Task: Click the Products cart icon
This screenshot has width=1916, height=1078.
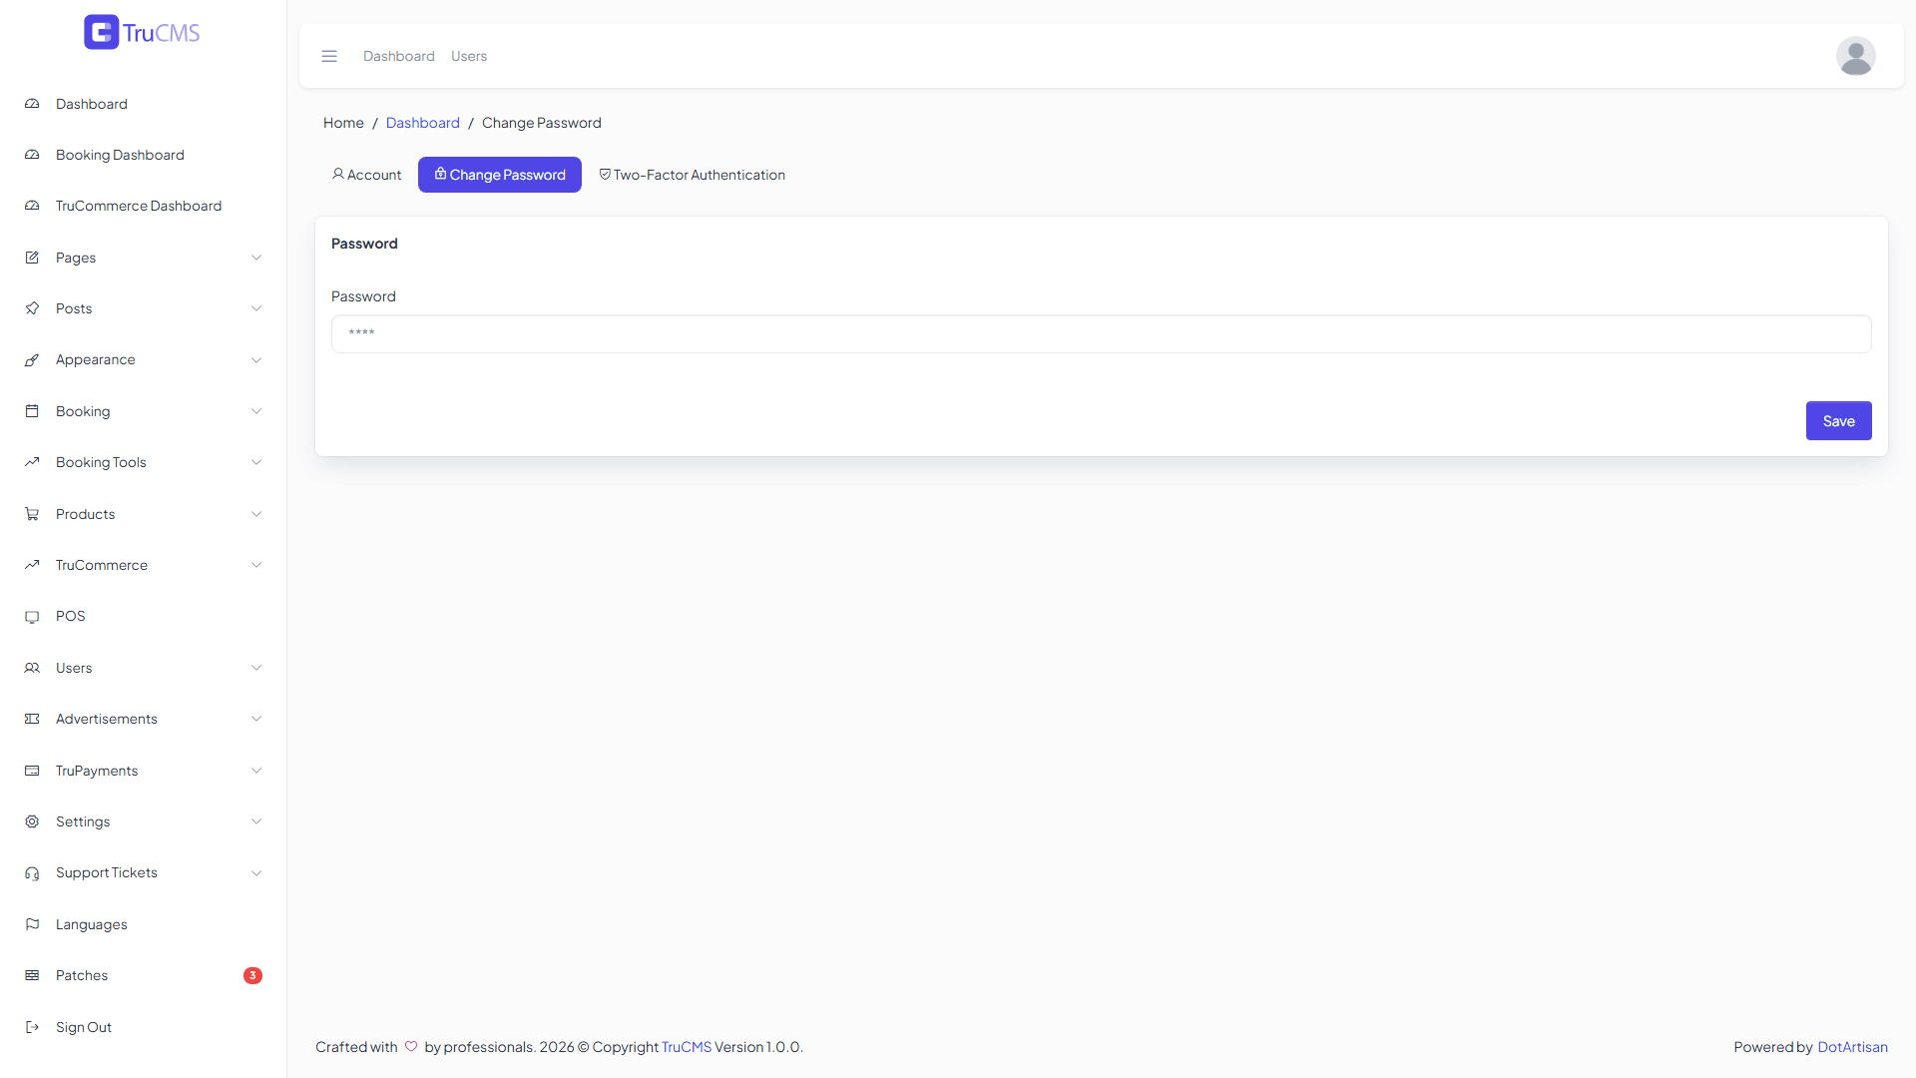Action: 32,514
